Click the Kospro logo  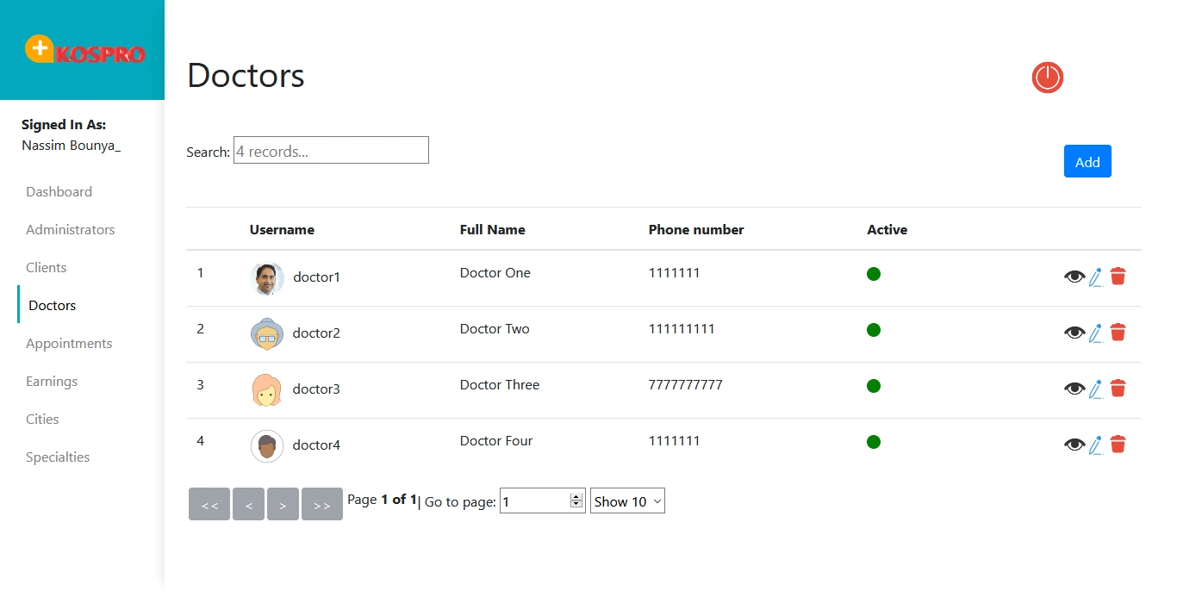click(84, 50)
